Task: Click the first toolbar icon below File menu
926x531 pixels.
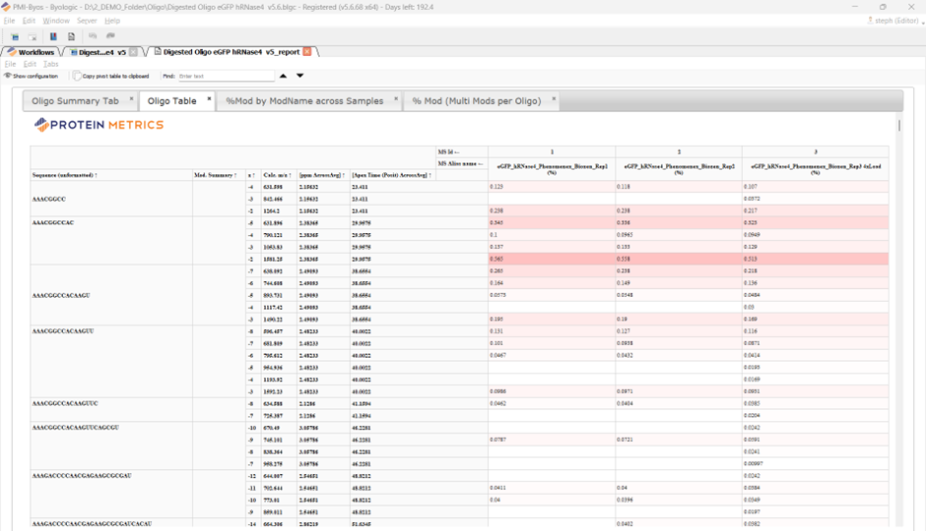Action: 15,36
